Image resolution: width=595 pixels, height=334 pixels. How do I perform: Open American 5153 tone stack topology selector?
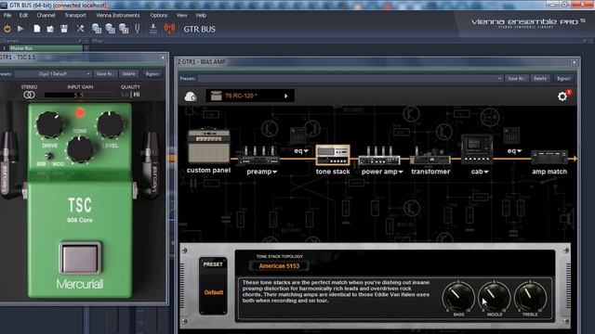[x=279, y=266]
